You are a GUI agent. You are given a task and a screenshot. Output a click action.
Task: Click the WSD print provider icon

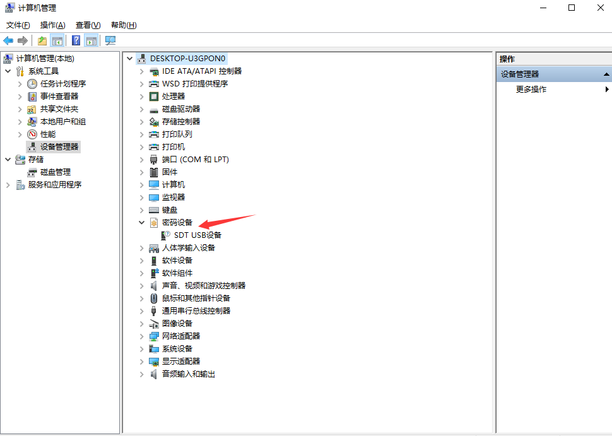[x=154, y=84]
